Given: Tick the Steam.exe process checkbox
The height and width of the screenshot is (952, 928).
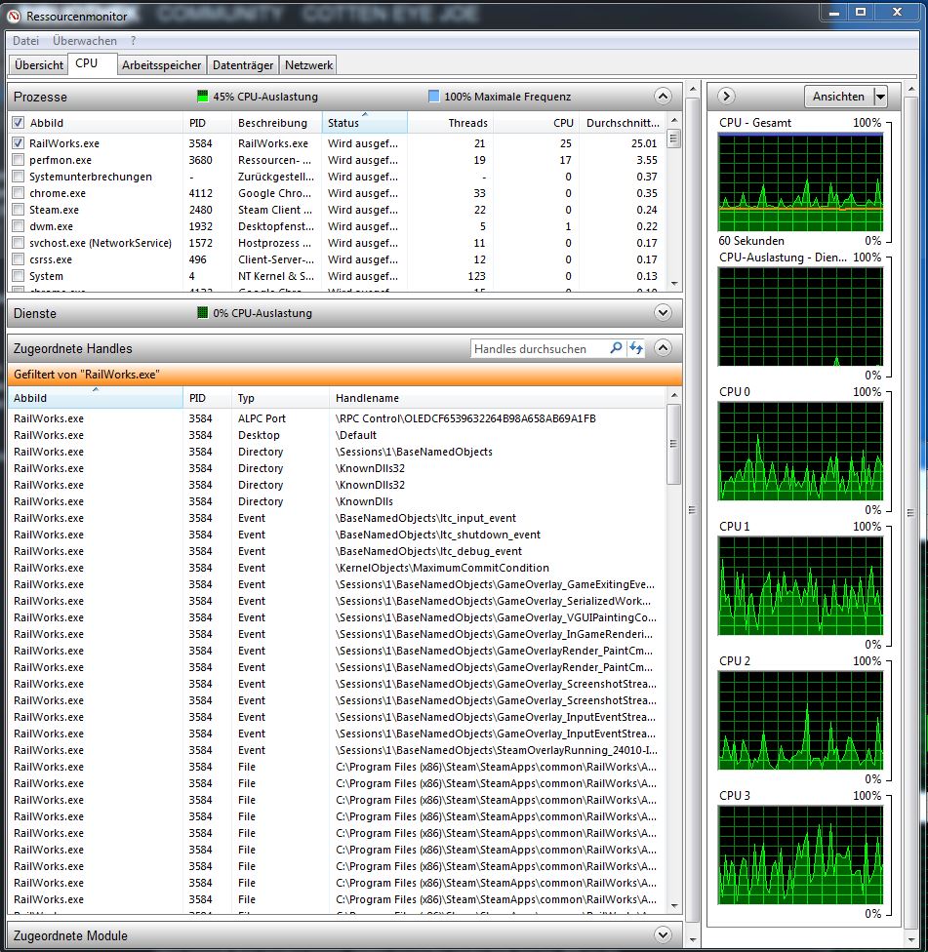Looking at the screenshot, I should pyautogui.click(x=19, y=210).
